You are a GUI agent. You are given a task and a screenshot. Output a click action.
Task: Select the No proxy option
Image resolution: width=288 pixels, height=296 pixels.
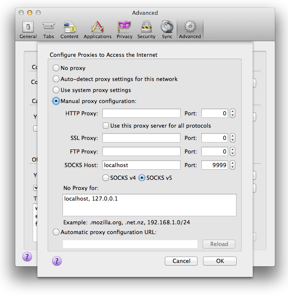click(56, 68)
